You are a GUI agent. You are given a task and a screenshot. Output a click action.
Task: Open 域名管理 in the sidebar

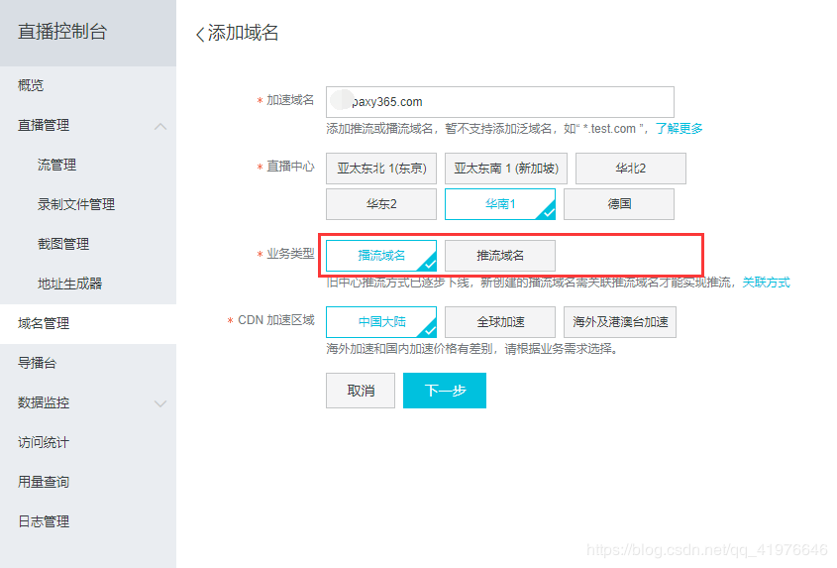[x=44, y=323]
